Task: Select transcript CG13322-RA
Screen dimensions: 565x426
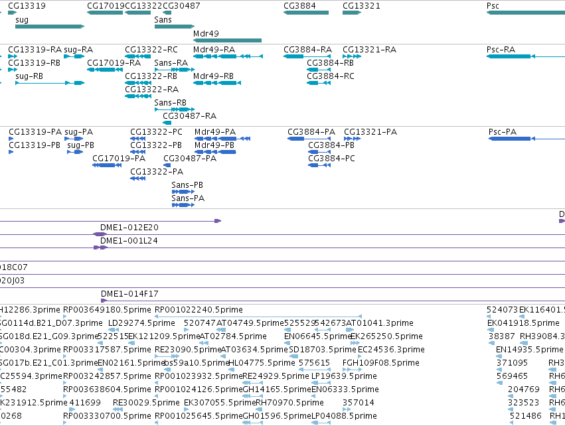Action: tap(138, 96)
